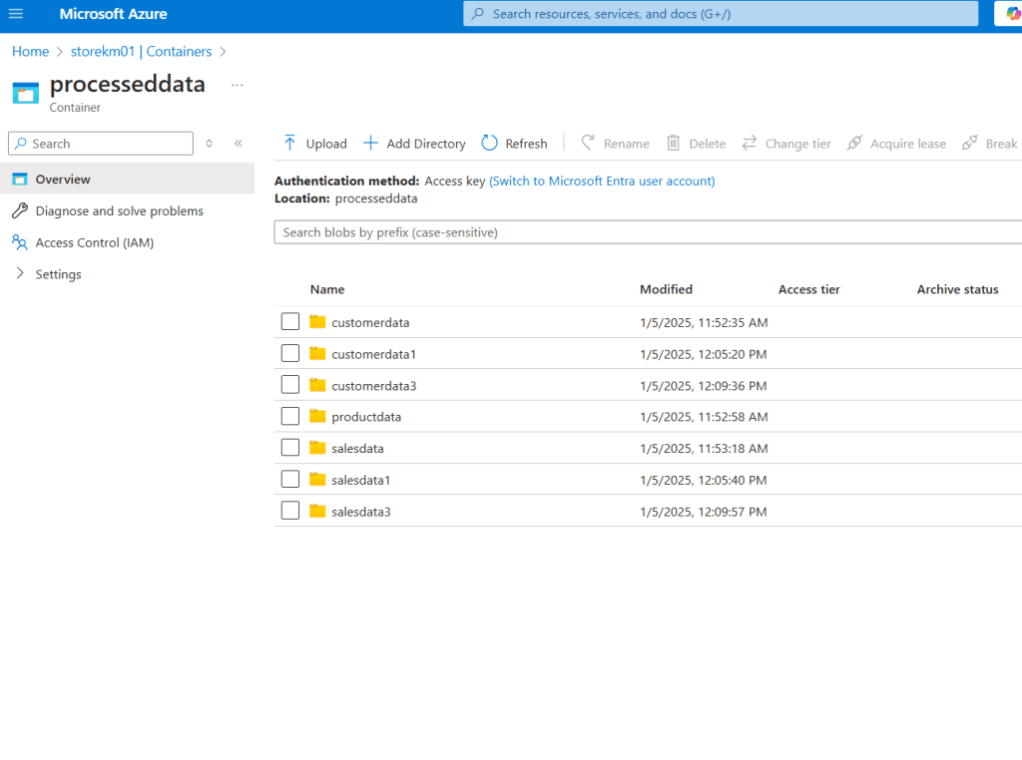This screenshot has height=760, width=1022.
Task: Click Switch to Microsoft Entra user account link
Action: (x=602, y=182)
